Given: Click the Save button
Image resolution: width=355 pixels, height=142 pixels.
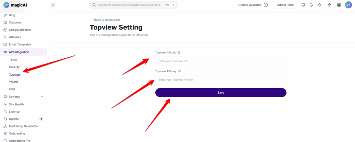Looking at the screenshot, I should pos(221,92).
